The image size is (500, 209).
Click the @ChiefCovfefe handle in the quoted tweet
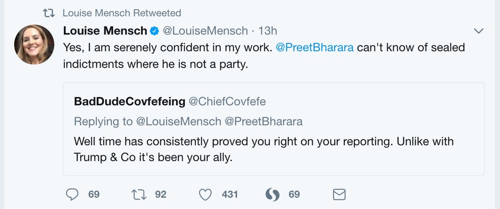(x=227, y=101)
